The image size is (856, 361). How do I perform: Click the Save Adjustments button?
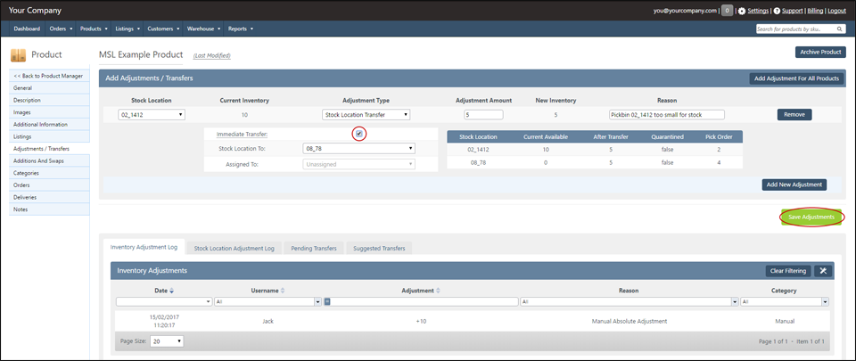(811, 217)
